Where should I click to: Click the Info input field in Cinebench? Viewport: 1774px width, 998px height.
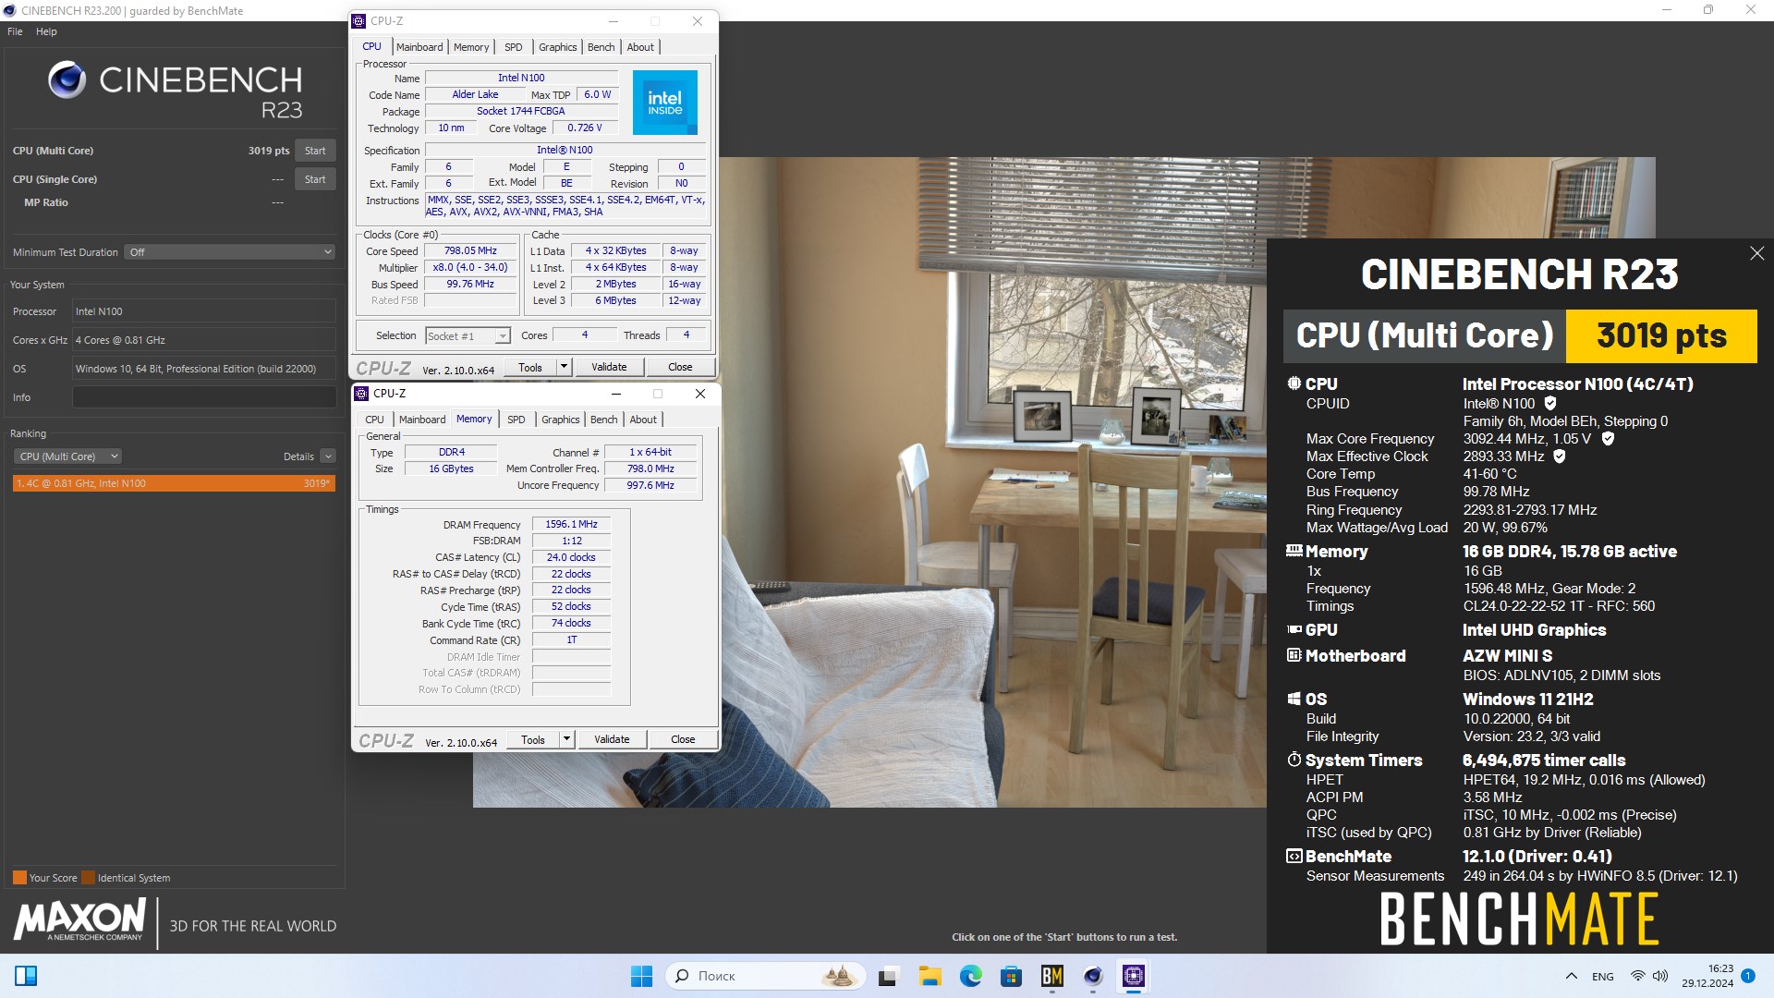click(204, 397)
